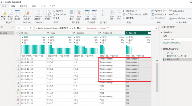Image resolution: width=192 pixels, height=106 pixels.
Task: Click the cell P103 in Product_ID column
Action: click(112, 86)
